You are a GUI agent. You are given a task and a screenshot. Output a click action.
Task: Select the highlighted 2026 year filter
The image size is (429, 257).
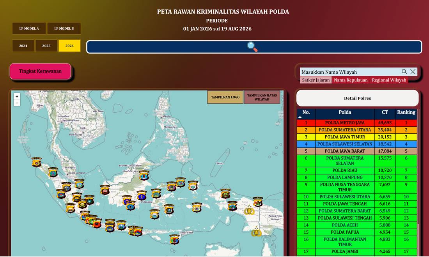(x=69, y=46)
